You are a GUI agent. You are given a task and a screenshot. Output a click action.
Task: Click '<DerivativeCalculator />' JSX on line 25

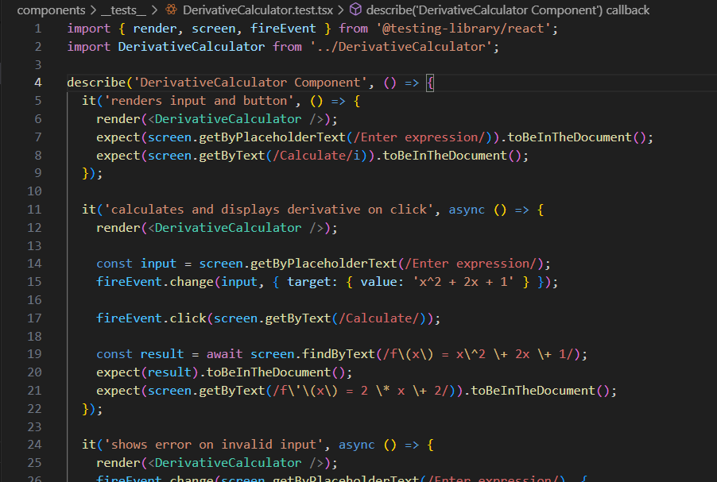click(235, 463)
